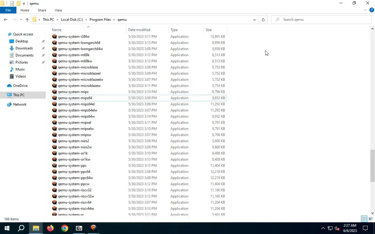Click the Quick access star icon
Image resolution: width=375 pixels, height=234 pixels.
click(10, 34)
